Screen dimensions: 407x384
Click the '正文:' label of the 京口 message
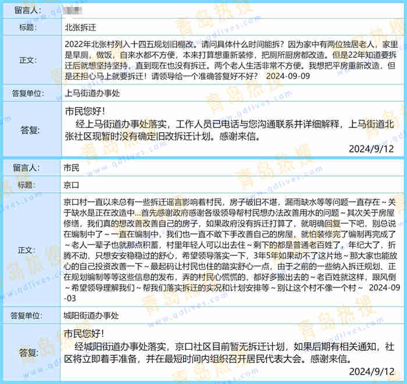[x=27, y=250]
